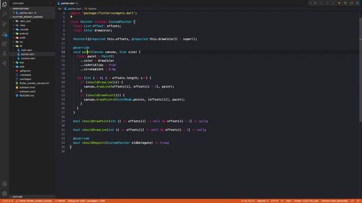Pause the debug session
Viewport: 362px width, 203px height.
[x=316, y=3]
